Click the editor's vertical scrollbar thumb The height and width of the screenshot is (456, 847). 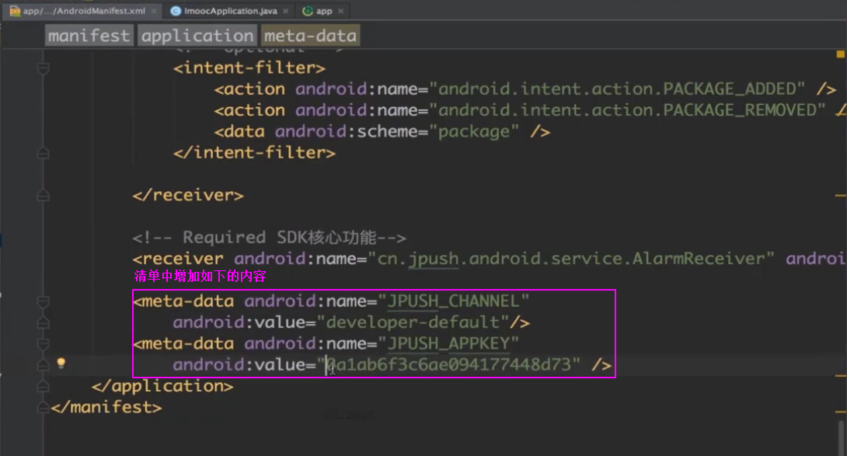click(841, 437)
